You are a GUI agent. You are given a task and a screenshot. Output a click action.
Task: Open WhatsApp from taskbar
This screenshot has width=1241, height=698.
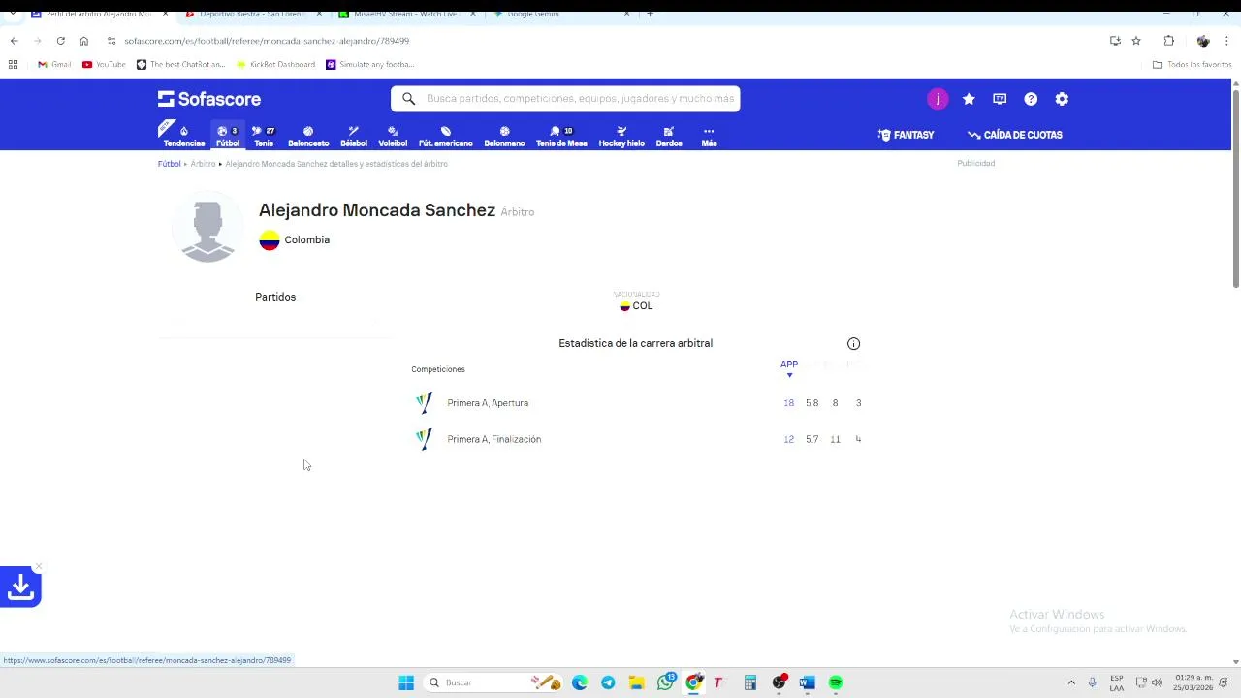tap(665, 682)
